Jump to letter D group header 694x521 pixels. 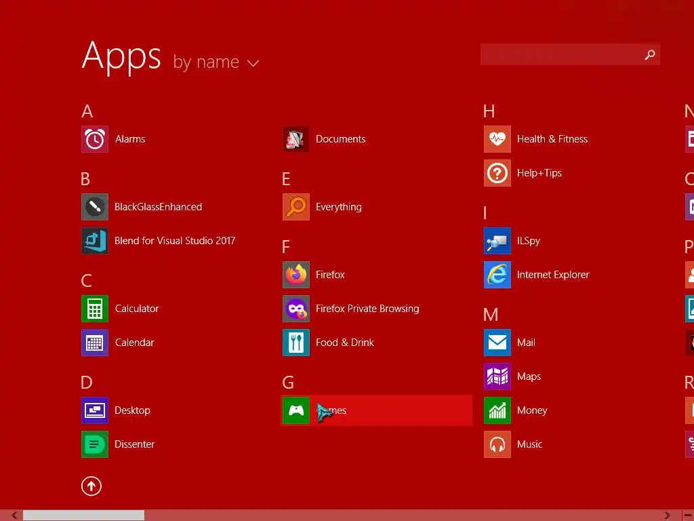87,383
